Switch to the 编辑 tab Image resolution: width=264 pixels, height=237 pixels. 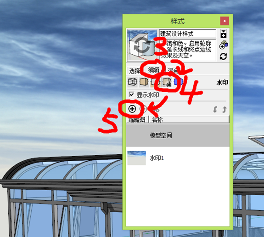[x=153, y=70]
